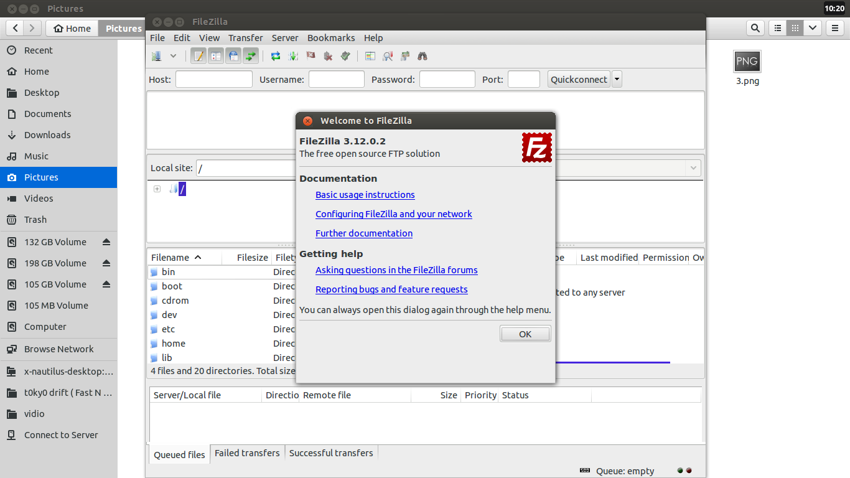Toggle the message log display button
This screenshot has width=850, height=478.
click(x=198, y=56)
